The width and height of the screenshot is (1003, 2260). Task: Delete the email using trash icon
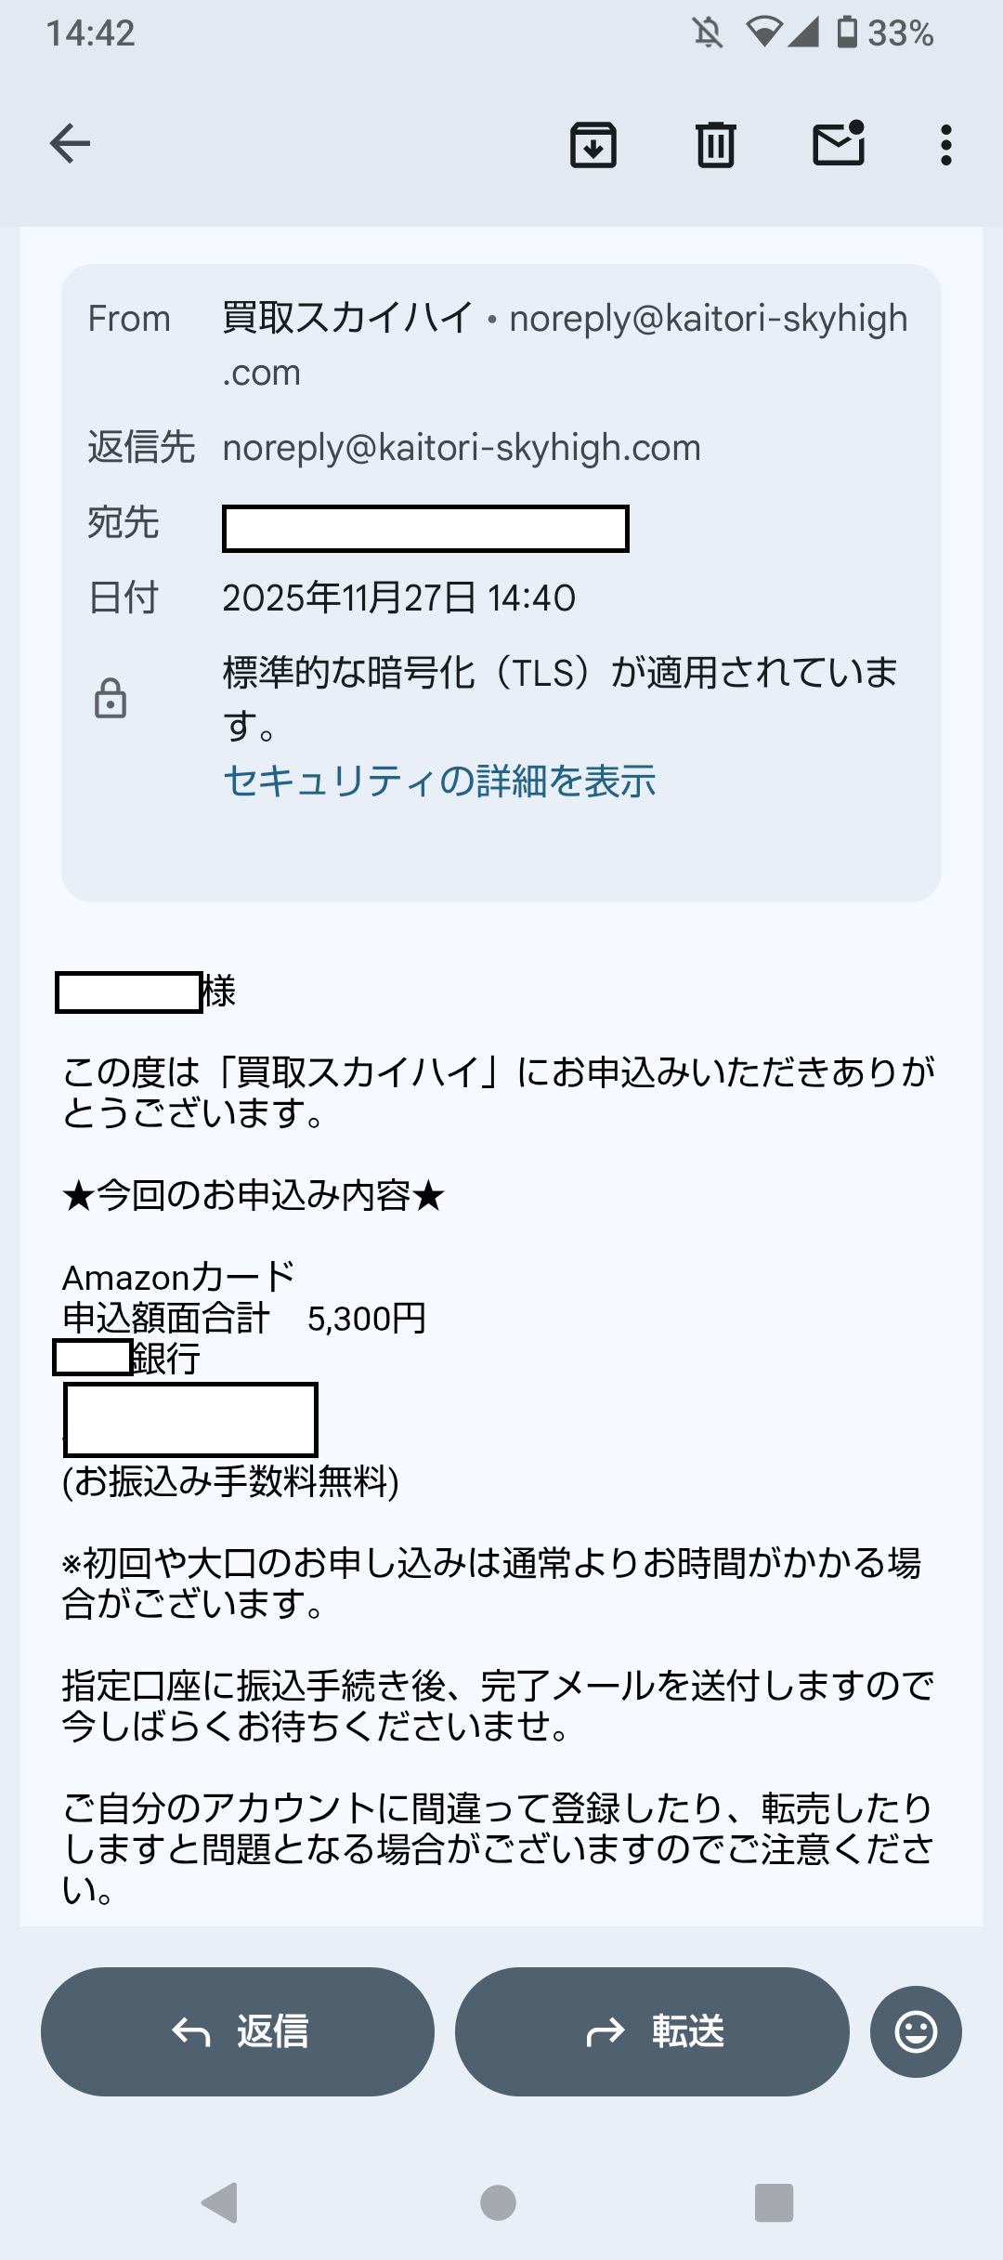pyautogui.click(x=715, y=145)
